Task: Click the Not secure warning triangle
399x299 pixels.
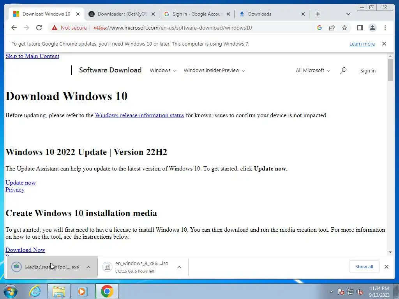Action: [x=55, y=28]
